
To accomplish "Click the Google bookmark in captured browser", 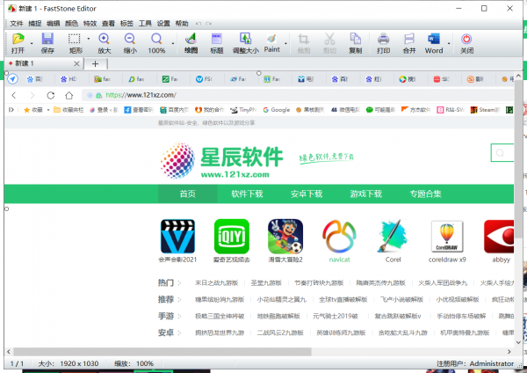I will click(x=277, y=110).
